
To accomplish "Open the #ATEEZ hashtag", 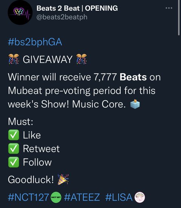I will pyautogui.click(x=82, y=197).
